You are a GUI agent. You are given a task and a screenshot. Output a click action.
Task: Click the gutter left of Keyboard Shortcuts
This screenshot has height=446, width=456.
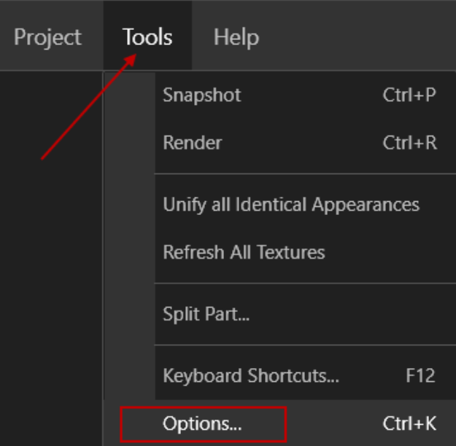[x=130, y=377]
